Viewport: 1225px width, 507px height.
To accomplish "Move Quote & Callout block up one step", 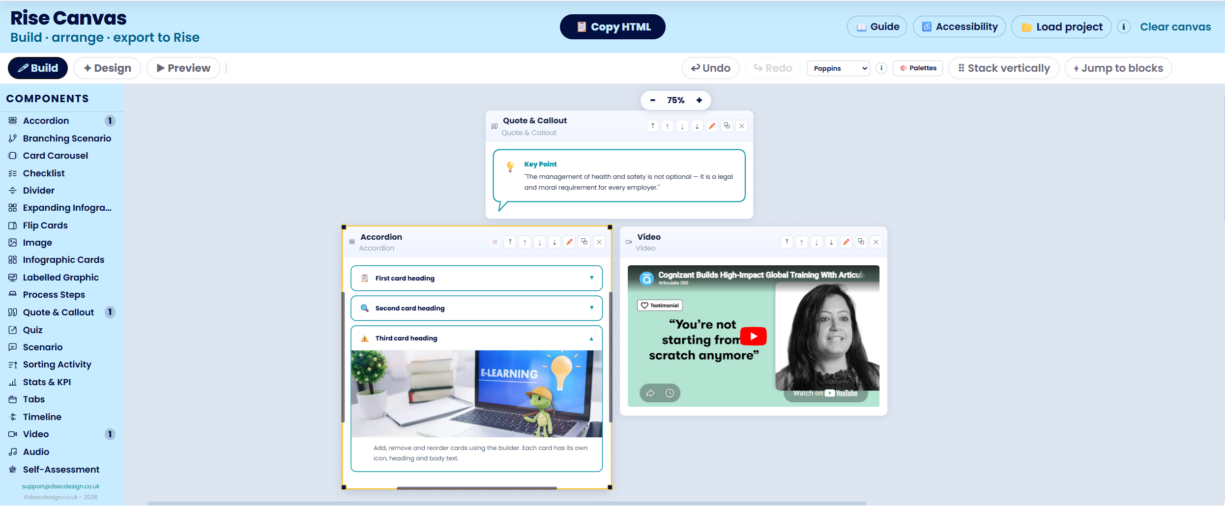I will pyautogui.click(x=668, y=126).
